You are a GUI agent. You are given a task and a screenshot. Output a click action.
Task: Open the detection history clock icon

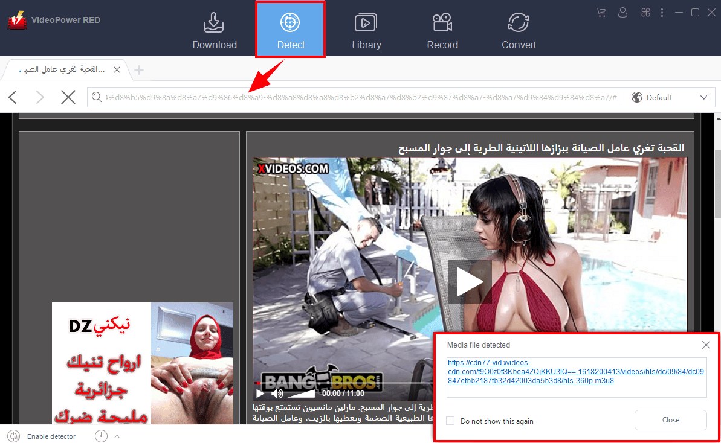click(x=101, y=436)
